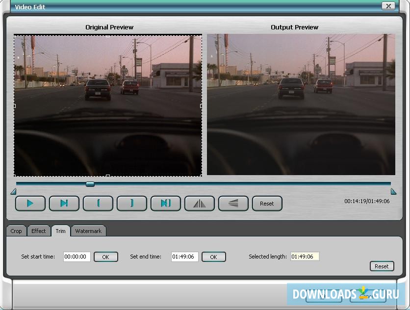
Task: Click the "Set start time:" label
Action: (x=38, y=257)
